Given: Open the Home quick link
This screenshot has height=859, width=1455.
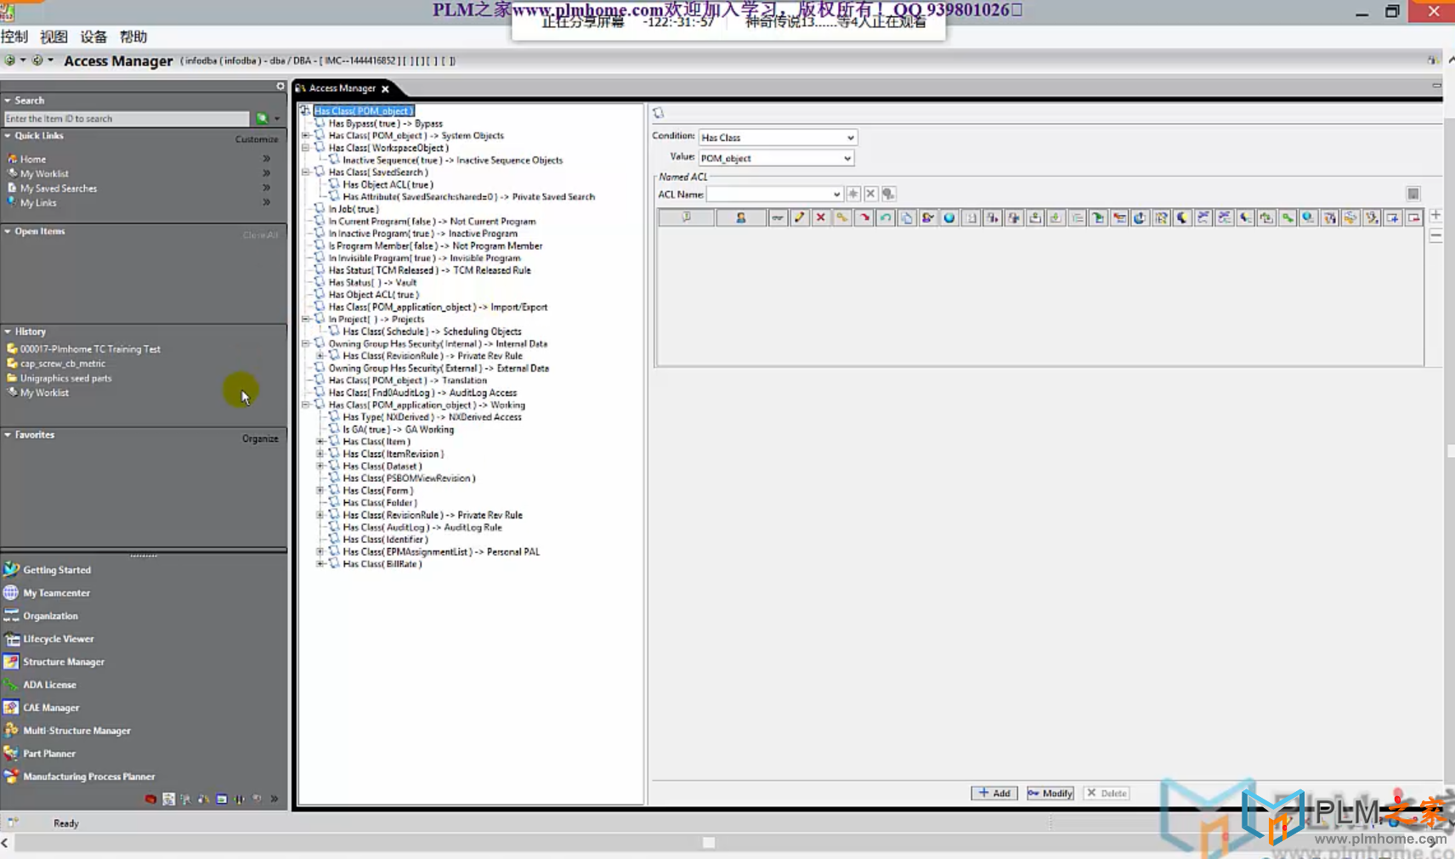Looking at the screenshot, I should [x=33, y=160].
